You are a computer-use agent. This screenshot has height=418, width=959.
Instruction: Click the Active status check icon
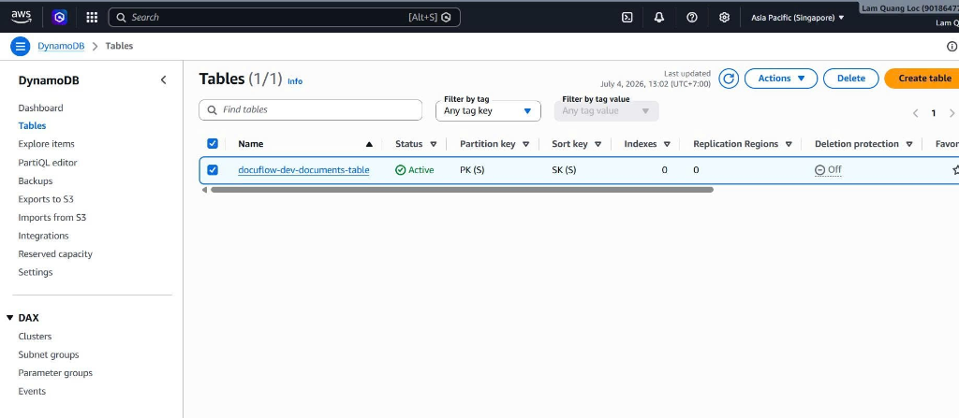pyautogui.click(x=401, y=170)
